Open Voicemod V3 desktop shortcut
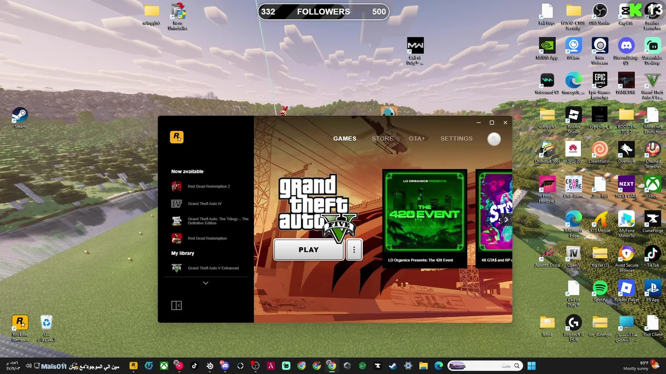 tap(547, 84)
